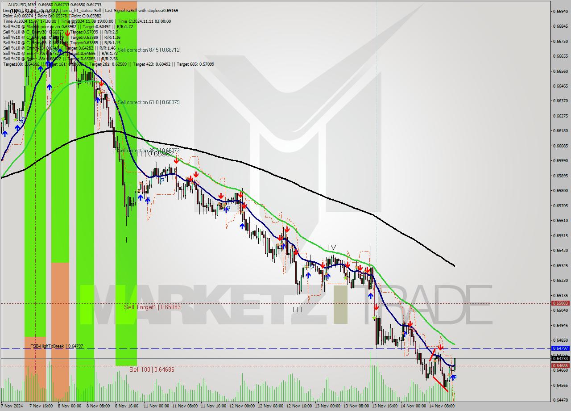Click the 0.66180 price axis value
This screenshot has height=411, width=571.
pos(561,130)
